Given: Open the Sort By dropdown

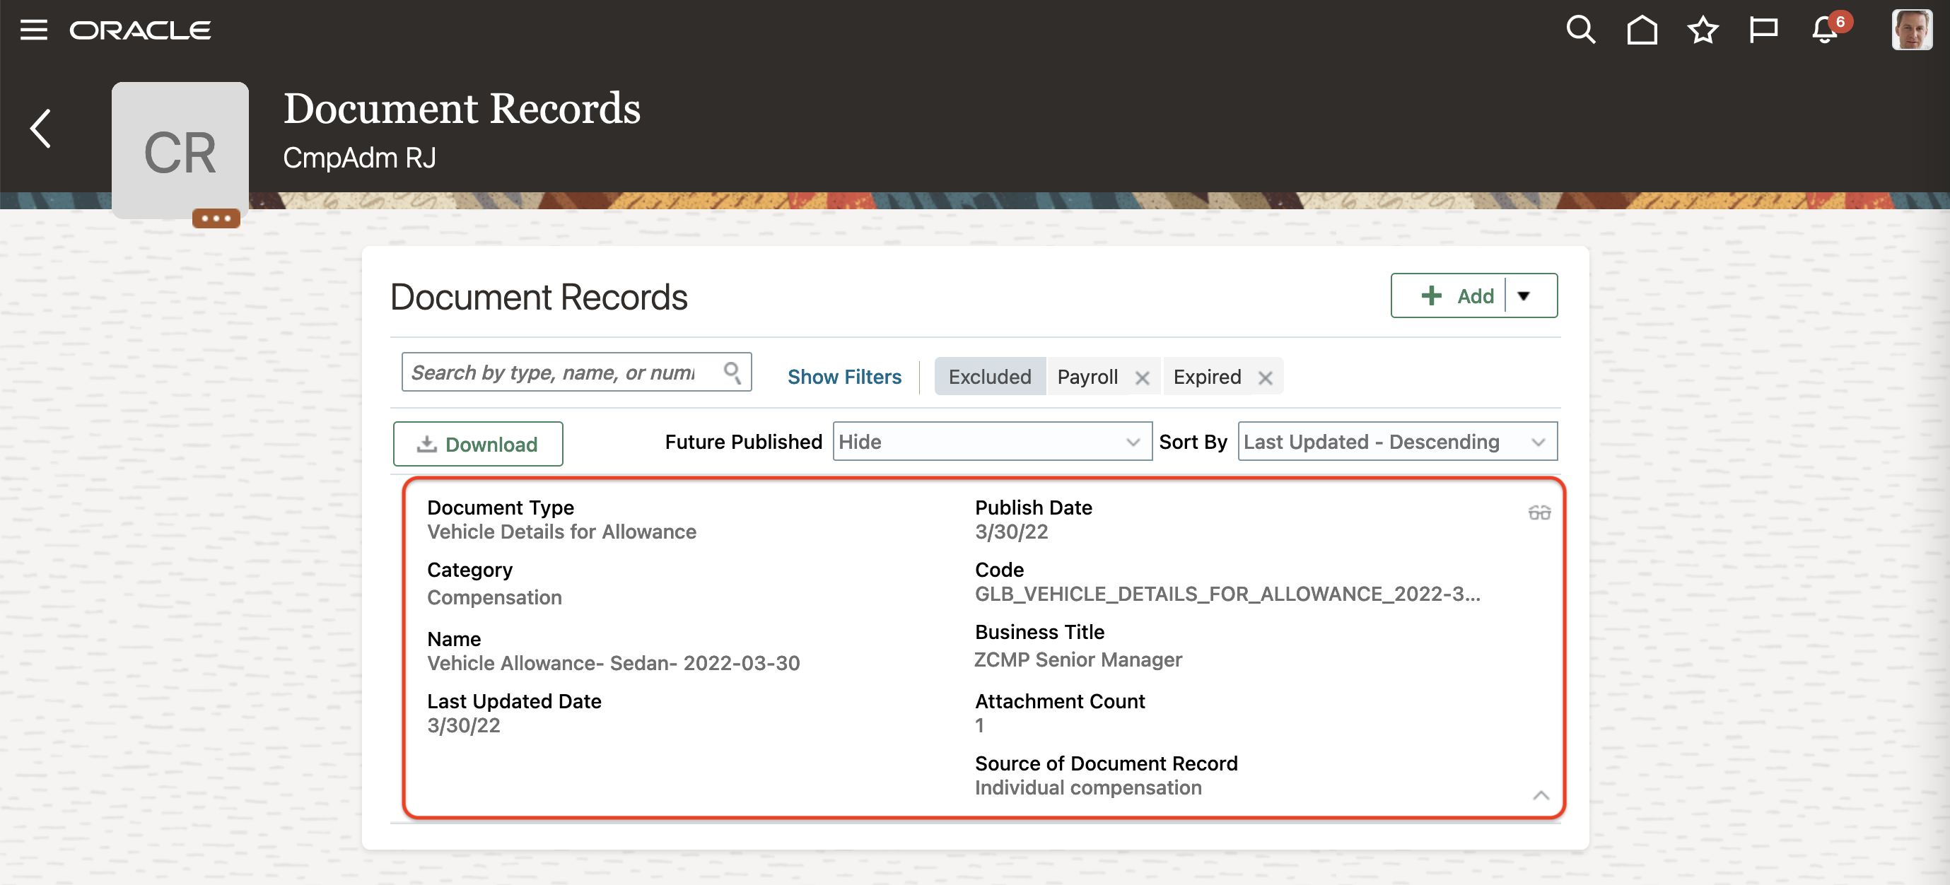Looking at the screenshot, I should pos(1396,441).
